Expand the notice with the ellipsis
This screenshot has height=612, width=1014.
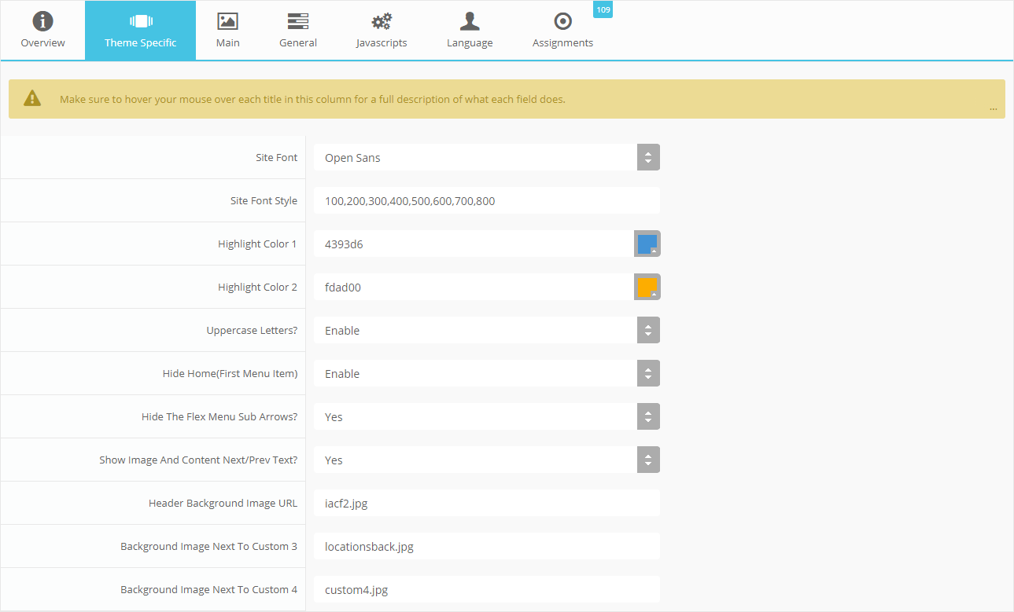[x=993, y=108]
